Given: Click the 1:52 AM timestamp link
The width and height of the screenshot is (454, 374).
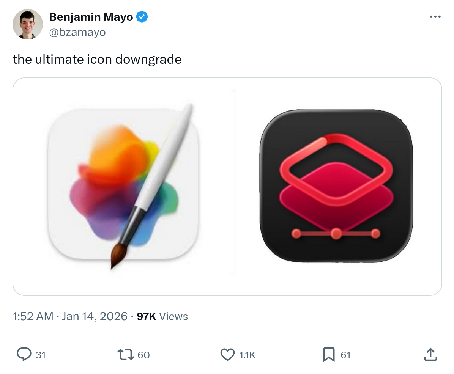Looking at the screenshot, I should [x=33, y=316].
